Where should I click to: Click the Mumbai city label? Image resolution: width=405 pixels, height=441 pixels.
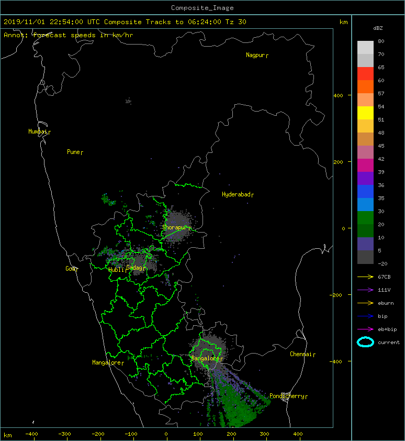point(39,131)
